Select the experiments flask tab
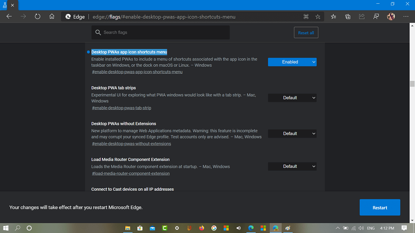 (x=5, y=5)
